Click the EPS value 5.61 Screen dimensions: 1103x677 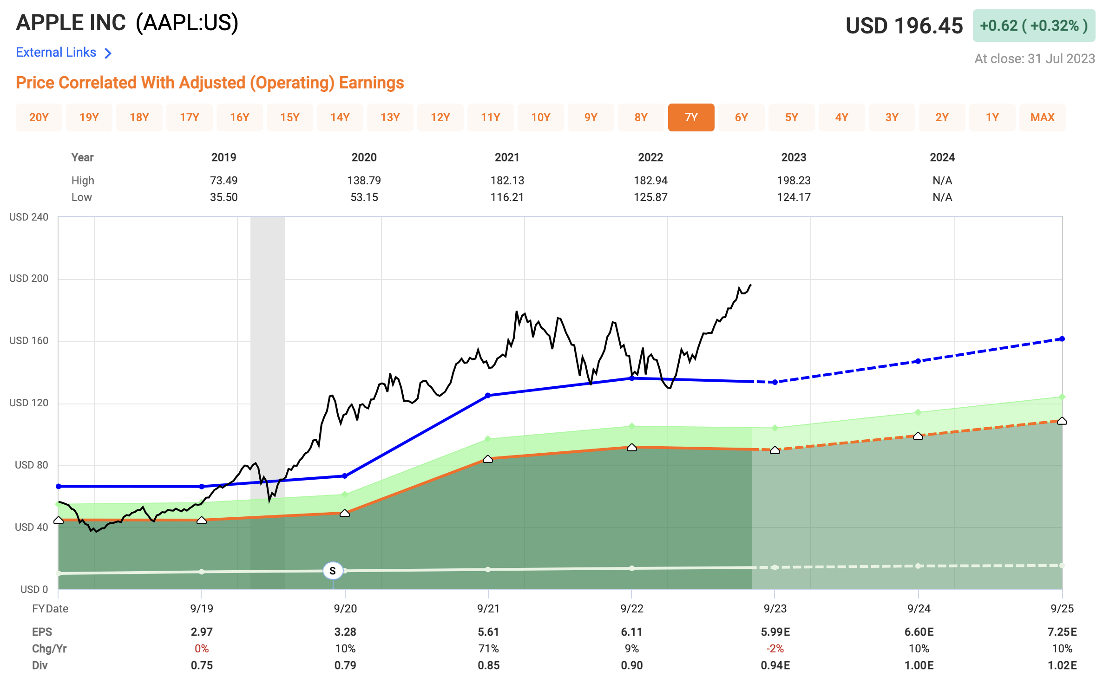point(488,632)
